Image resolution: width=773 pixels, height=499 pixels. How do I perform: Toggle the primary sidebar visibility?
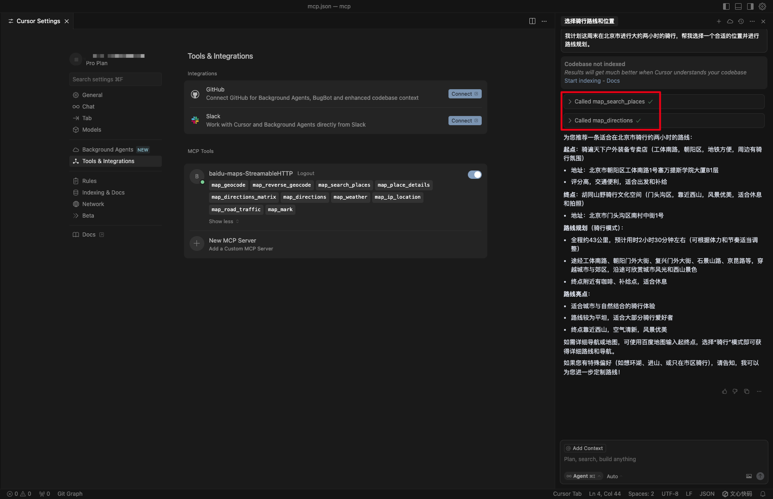click(x=726, y=6)
